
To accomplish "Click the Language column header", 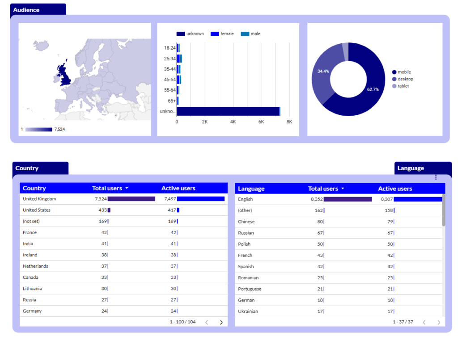I will (251, 189).
